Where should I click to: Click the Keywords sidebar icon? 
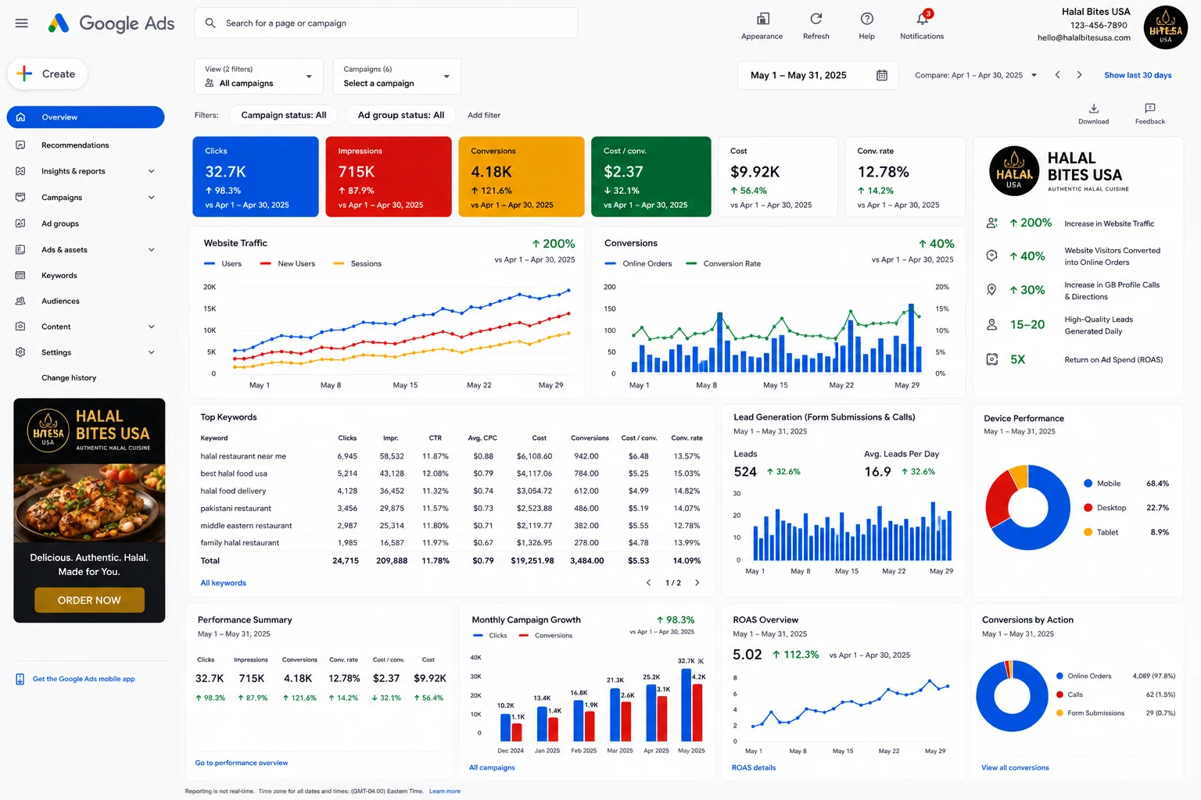click(x=20, y=276)
